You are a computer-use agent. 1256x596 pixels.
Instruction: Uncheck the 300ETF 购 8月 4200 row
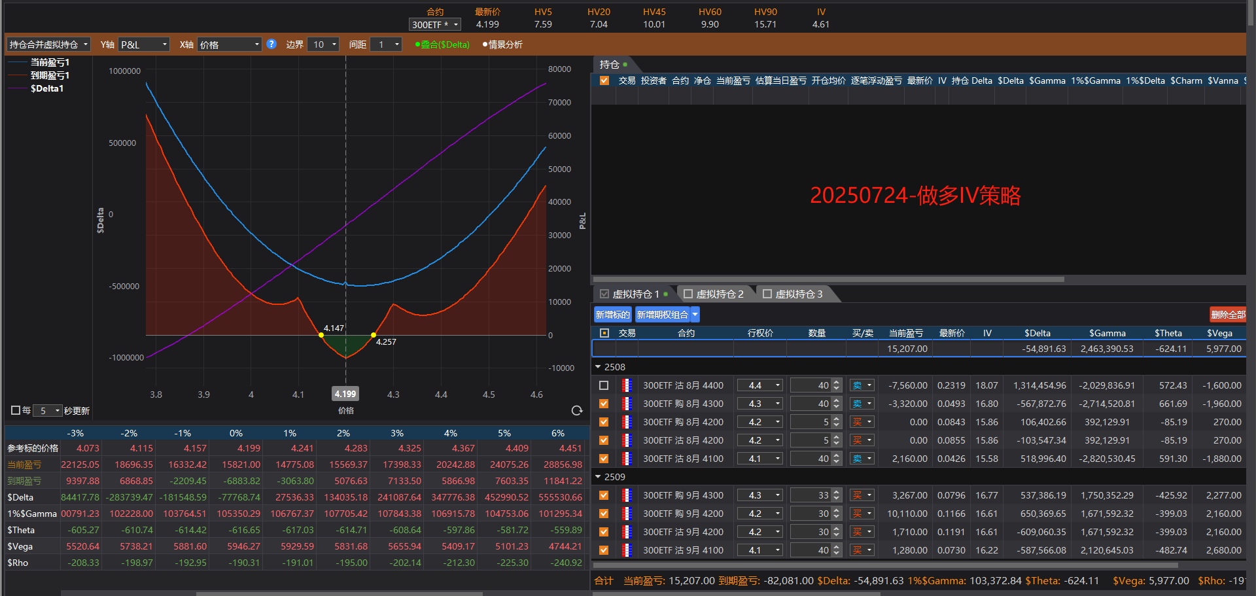coord(604,423)
